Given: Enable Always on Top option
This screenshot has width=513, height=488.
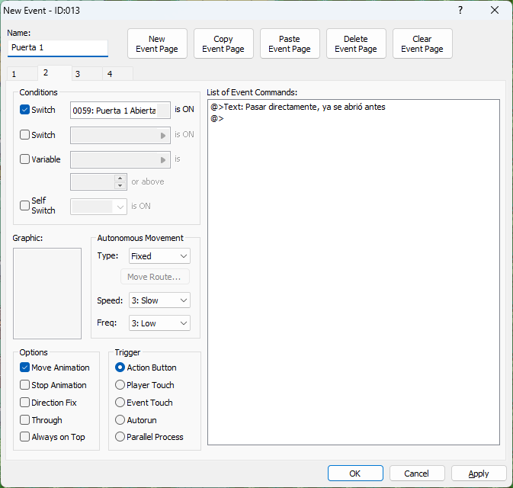Looking at the screenshot, I should pos(25,438).
